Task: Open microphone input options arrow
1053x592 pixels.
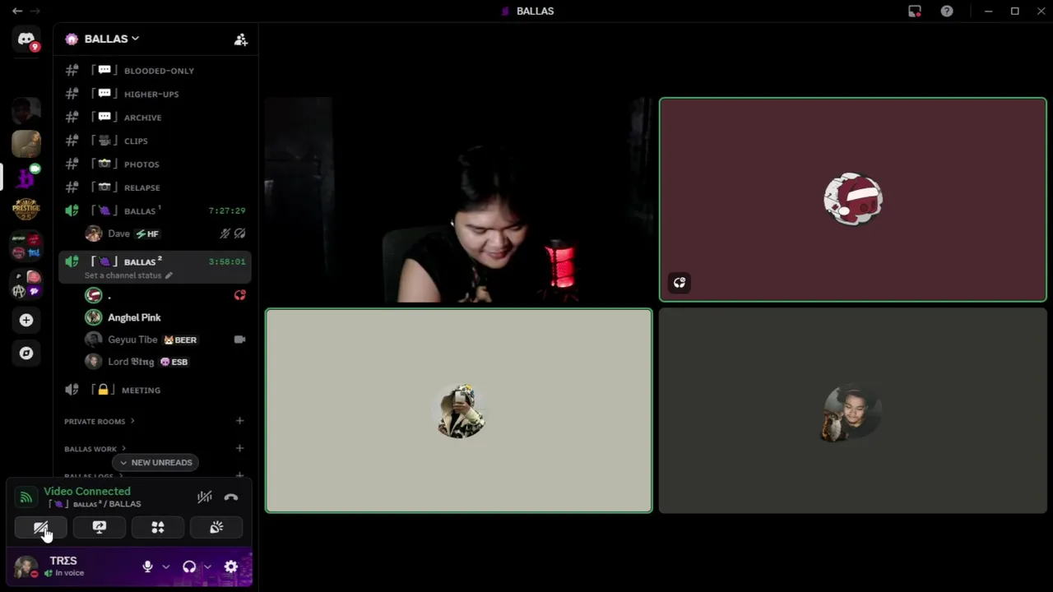Action: (x=165, y=567)
